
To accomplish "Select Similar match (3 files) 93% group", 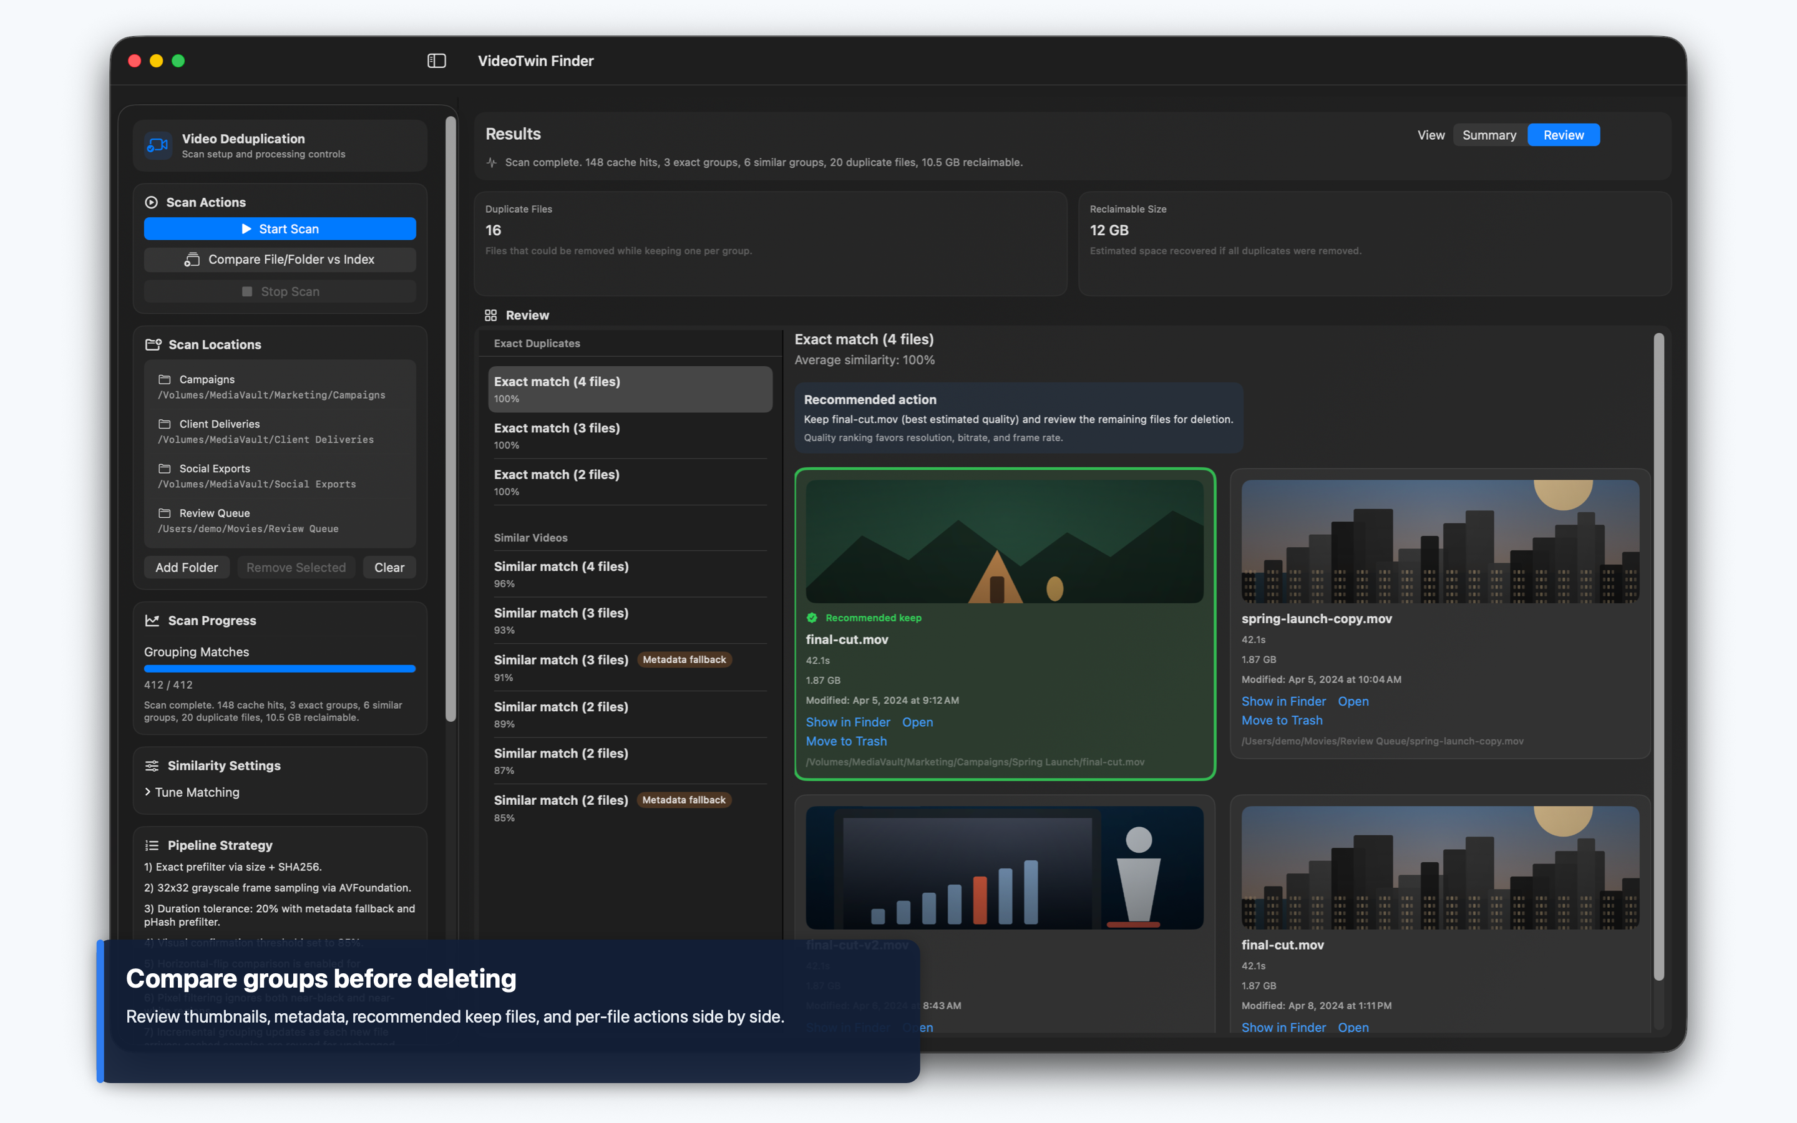I will (630, 621).
